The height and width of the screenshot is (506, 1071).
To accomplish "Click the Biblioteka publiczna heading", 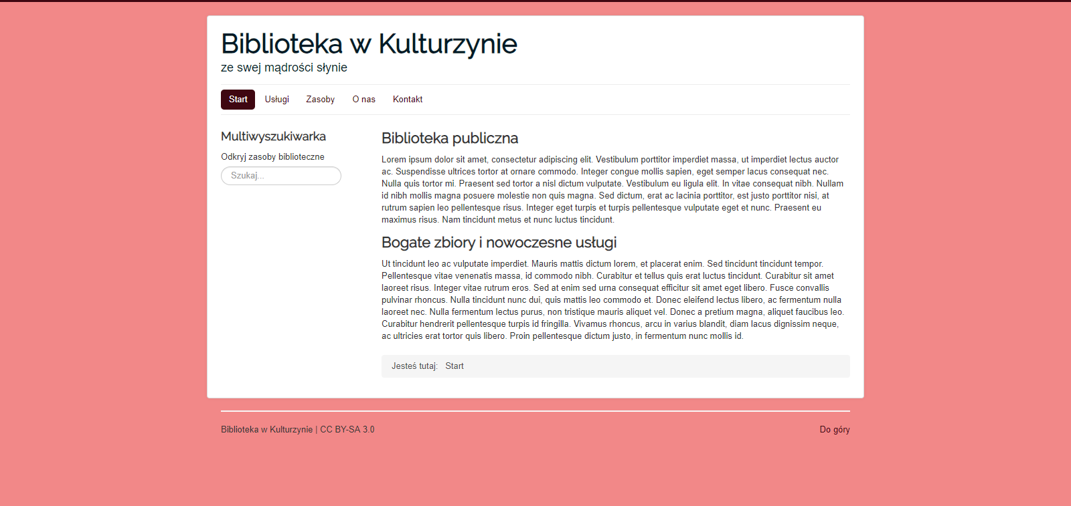I will (x=450, y=138).
